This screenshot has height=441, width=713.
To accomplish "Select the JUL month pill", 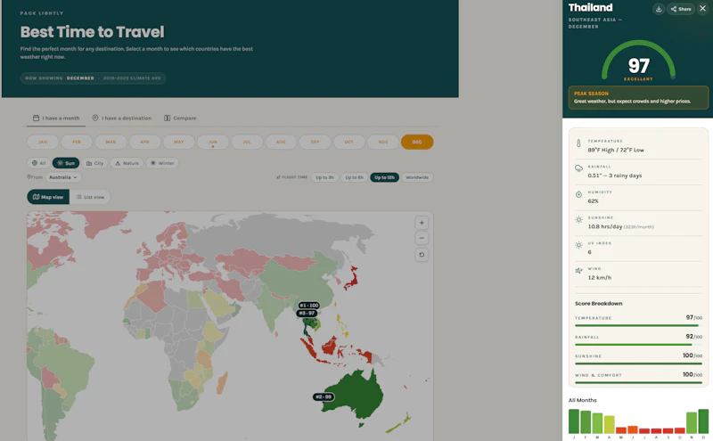I will tap(247, 142).
